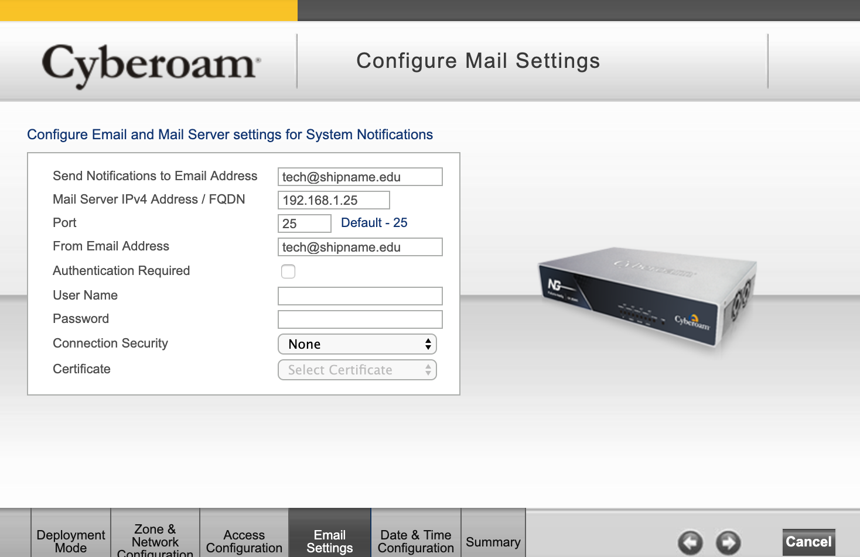860x557 pixels.
Task: Click the 'User Name' label
Action: (x=85, y=295)
